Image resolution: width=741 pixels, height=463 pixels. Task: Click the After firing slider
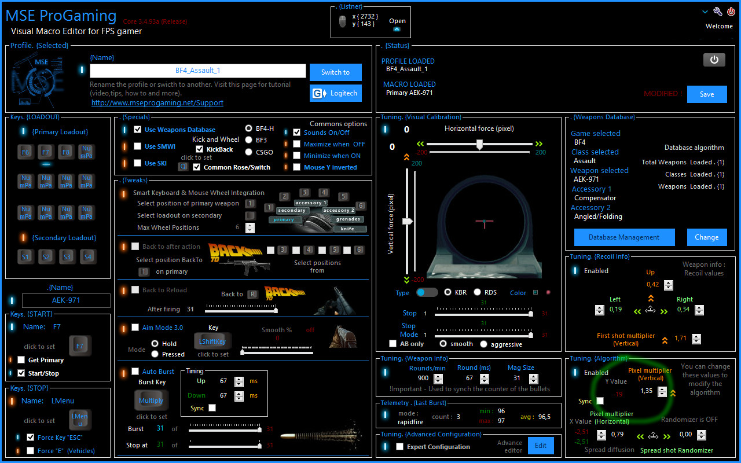pyautogui.click(x=240, y=311)
